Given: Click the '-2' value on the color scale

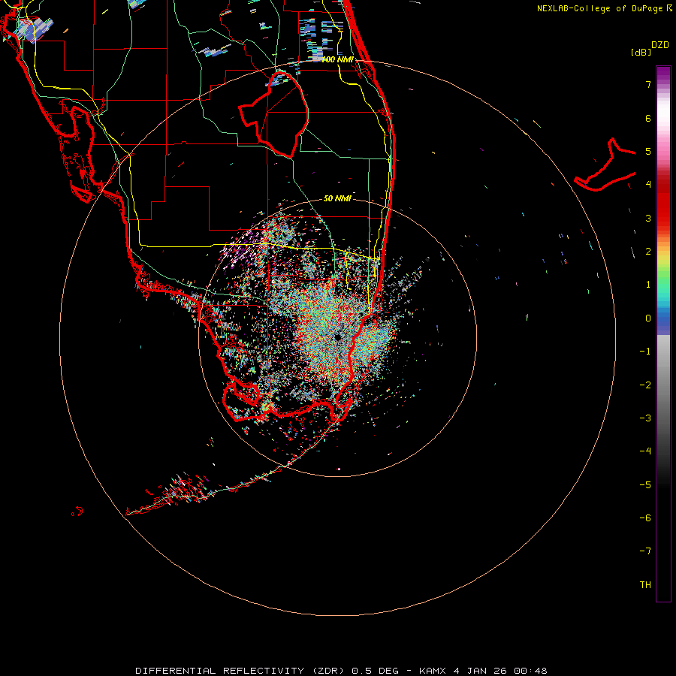Looking at the screenshot, I should coord(645,385).
